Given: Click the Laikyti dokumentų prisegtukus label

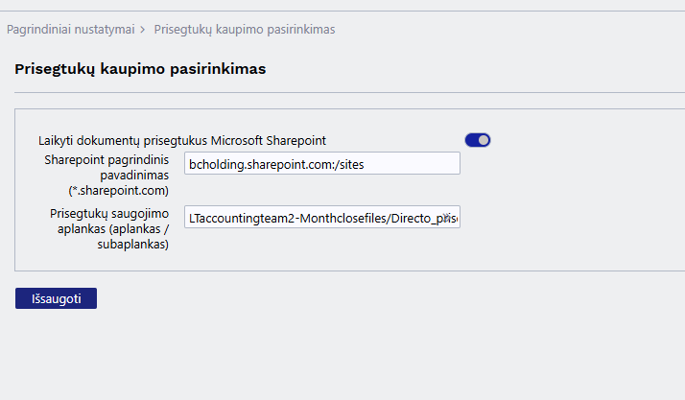Looking at the screenshot, I should [x=182, y=140].
